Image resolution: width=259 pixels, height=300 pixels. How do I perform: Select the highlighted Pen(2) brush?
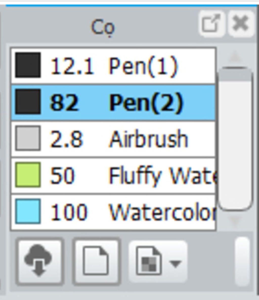(x=113, y=102)
